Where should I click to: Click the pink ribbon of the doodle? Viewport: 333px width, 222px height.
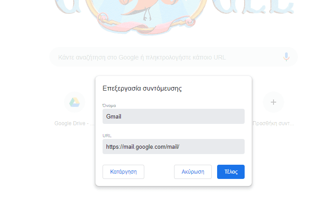point(147,28)
